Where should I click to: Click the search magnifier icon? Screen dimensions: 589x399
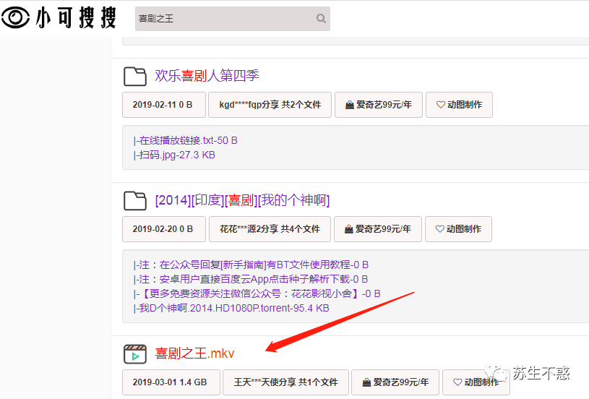coord(321,18)
